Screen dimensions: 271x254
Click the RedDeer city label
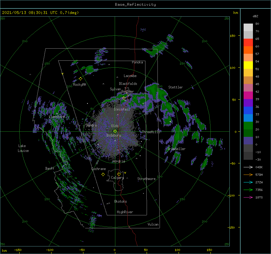pyautogui.click(x=128, y=92)
